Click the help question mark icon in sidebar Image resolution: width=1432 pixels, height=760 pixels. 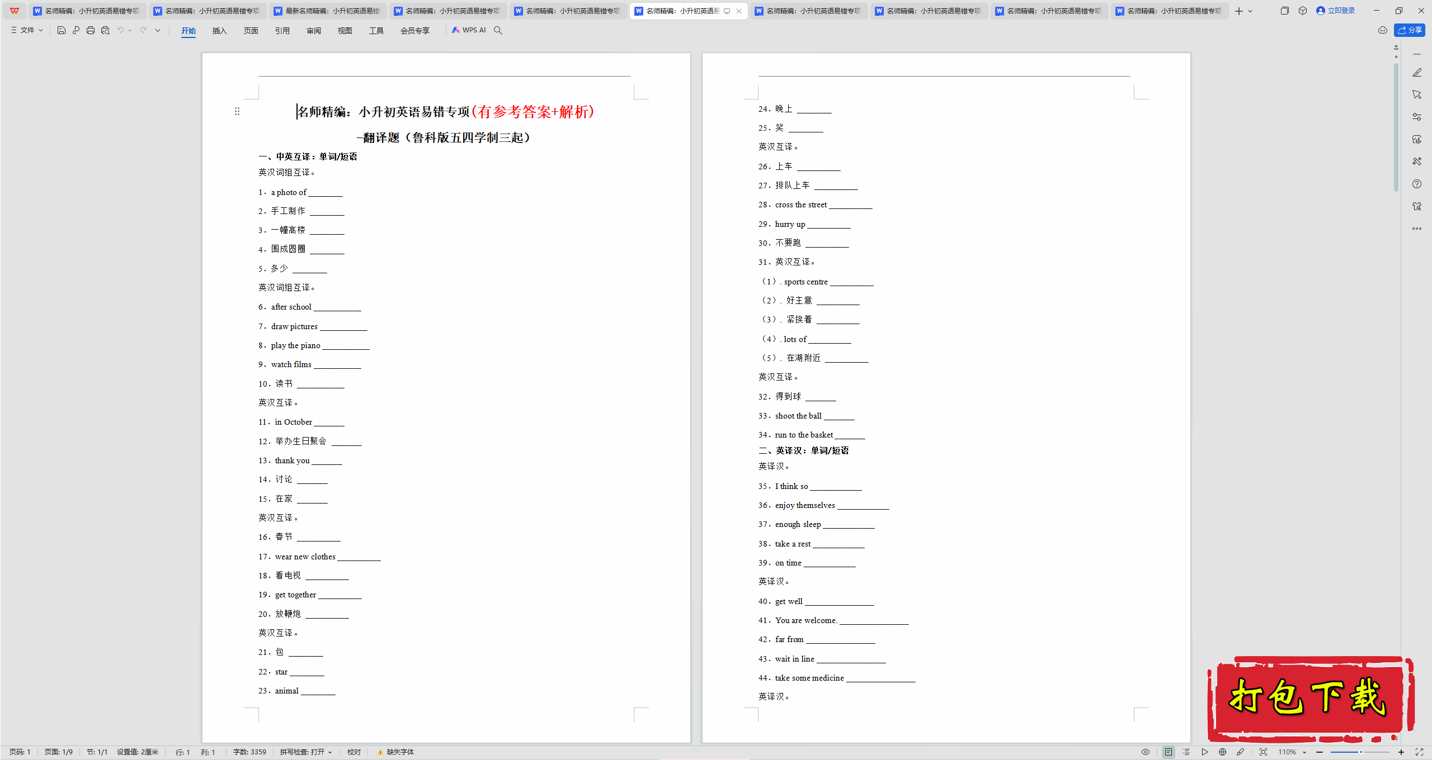point(1417,184)
